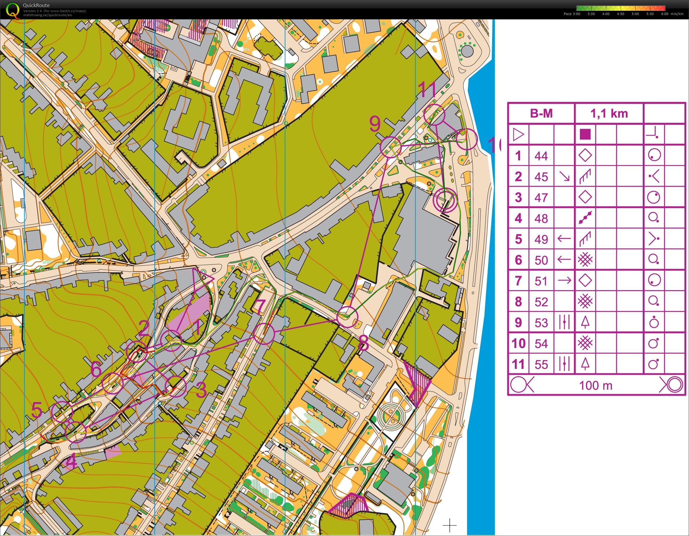Click the B-M course header cell
Image resolution: width=689 pixels, height=536 pixels.
(x=541, y=113)
